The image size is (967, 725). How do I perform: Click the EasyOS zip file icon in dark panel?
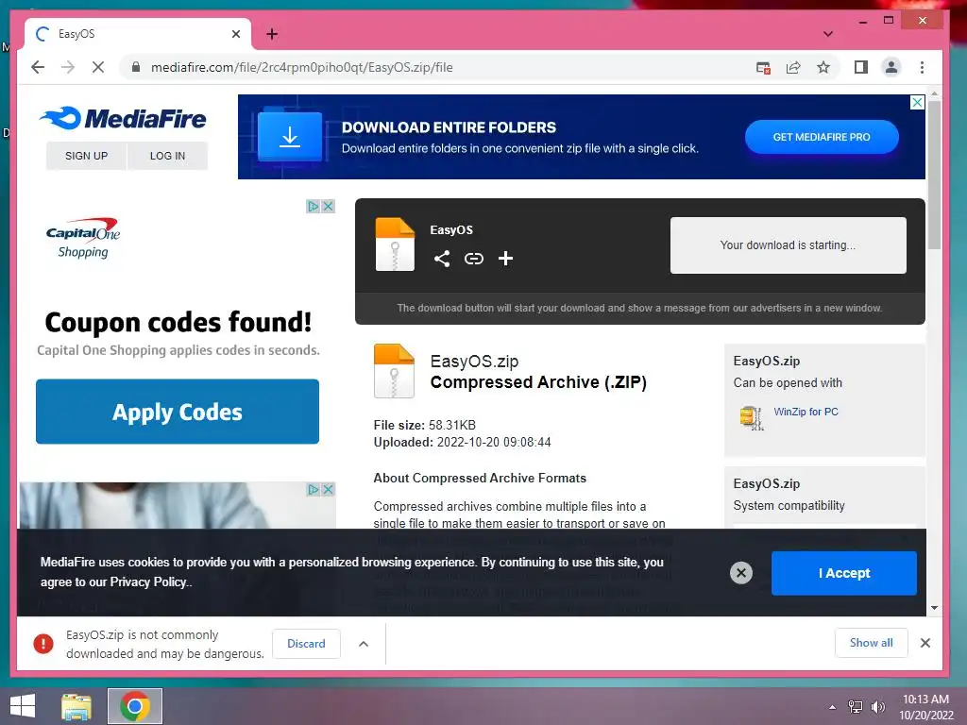396,244
